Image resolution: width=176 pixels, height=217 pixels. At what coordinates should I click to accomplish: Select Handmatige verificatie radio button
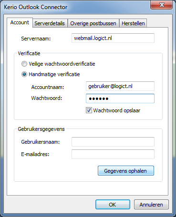coord(24,74)
